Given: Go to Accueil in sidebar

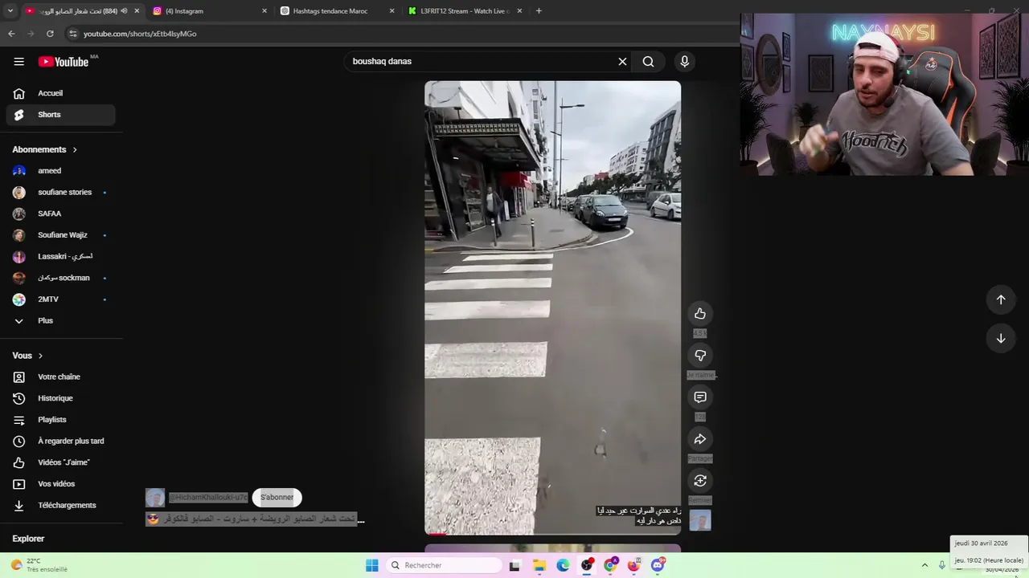Looking at the screenshot, I should coord(60,93).
